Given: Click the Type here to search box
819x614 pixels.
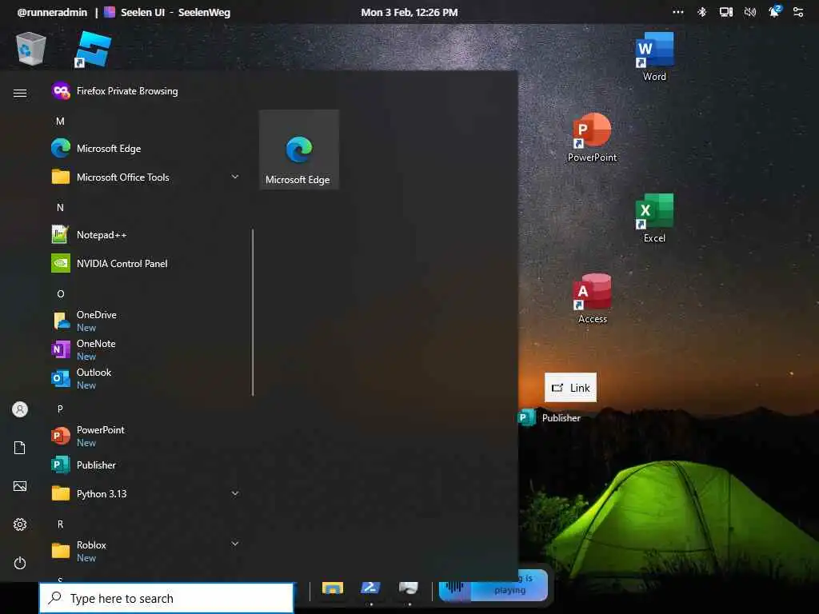Looking at the screenshot, I should tap(166, 598).
